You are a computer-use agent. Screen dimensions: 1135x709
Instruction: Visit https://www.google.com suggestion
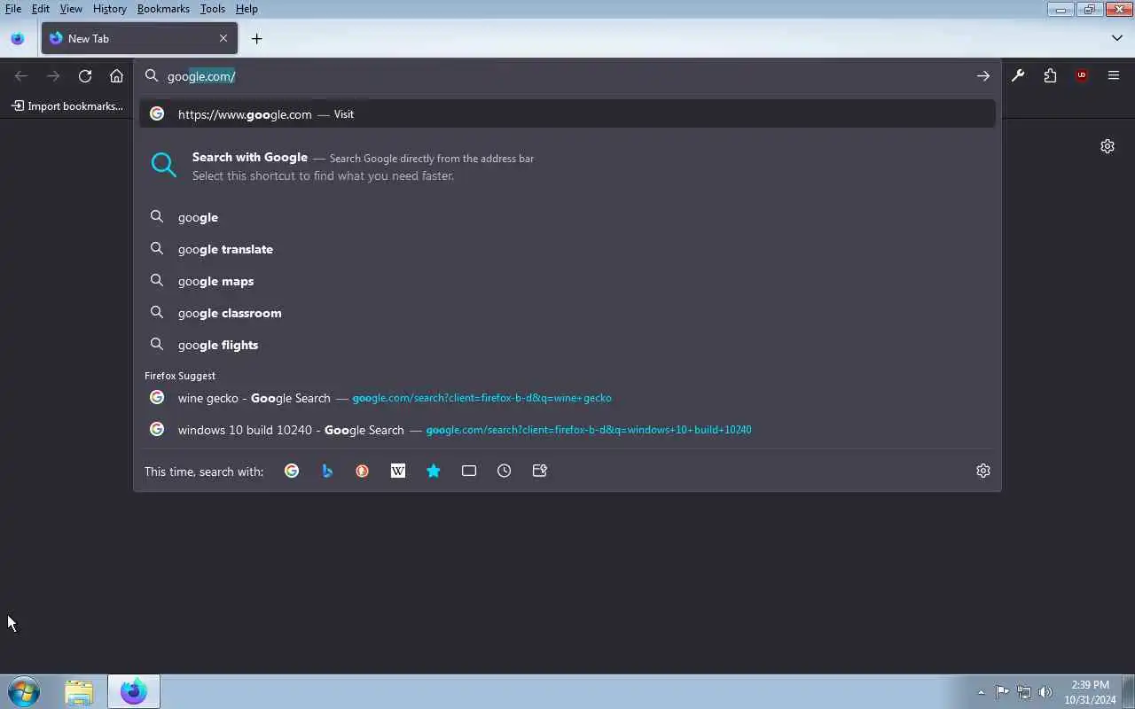point(567,114)
